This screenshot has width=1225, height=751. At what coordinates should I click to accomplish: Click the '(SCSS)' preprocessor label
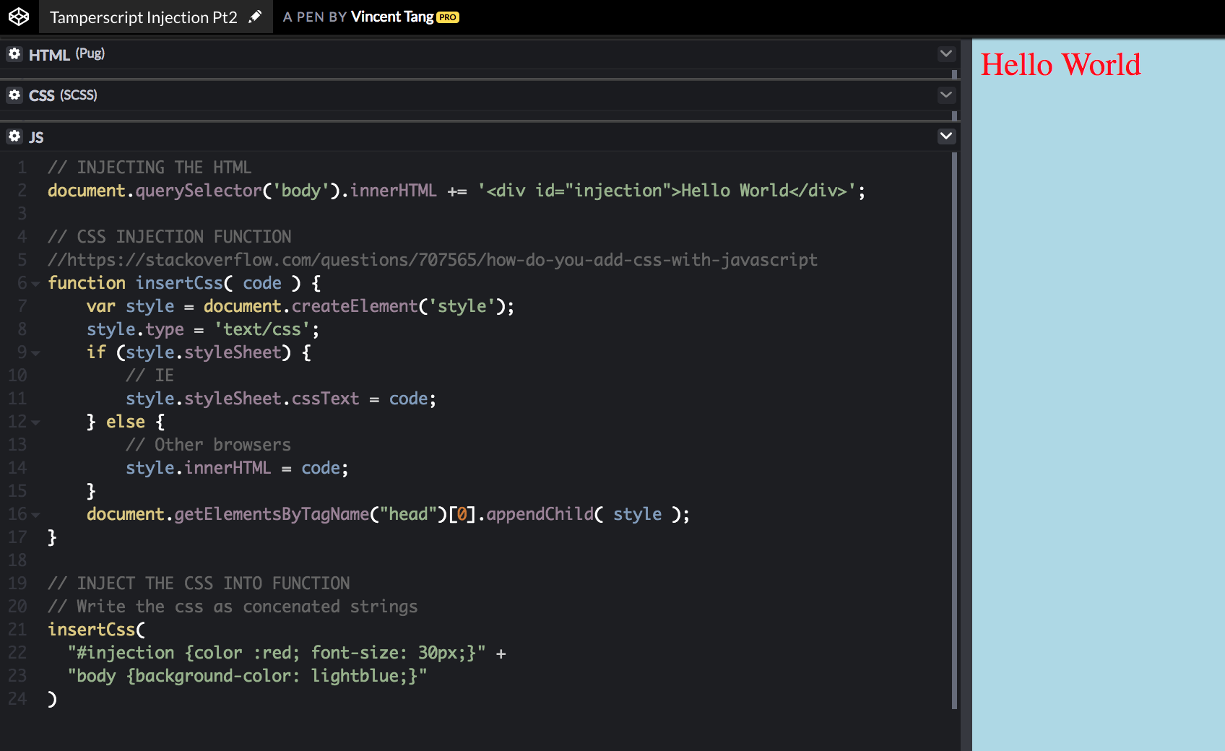[79, 95]
